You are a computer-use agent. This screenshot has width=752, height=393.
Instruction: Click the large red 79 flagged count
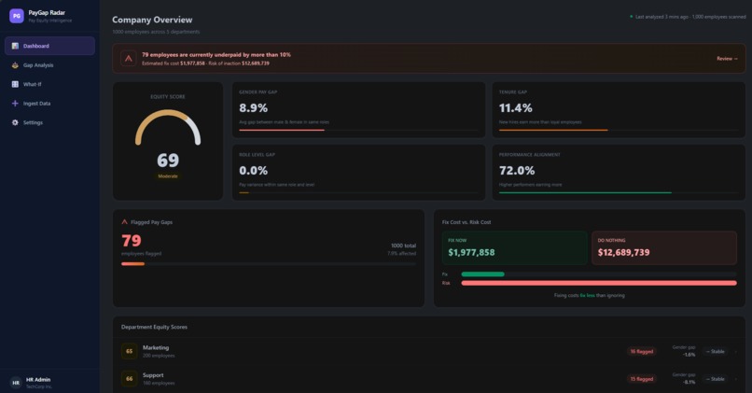tap(132, 241)
